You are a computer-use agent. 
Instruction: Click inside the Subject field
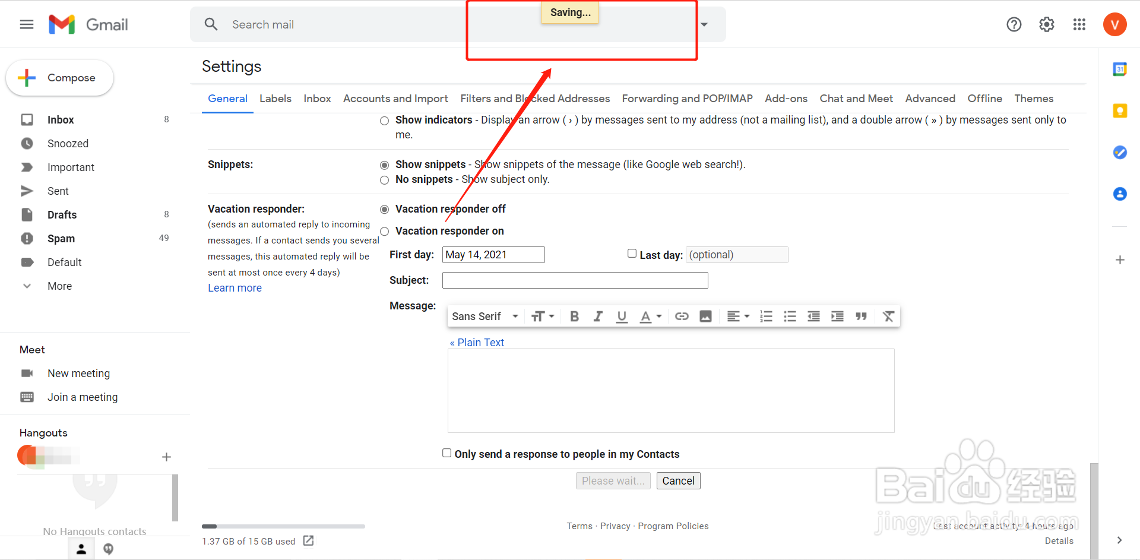pyautogui.click(x=574, y=280)
